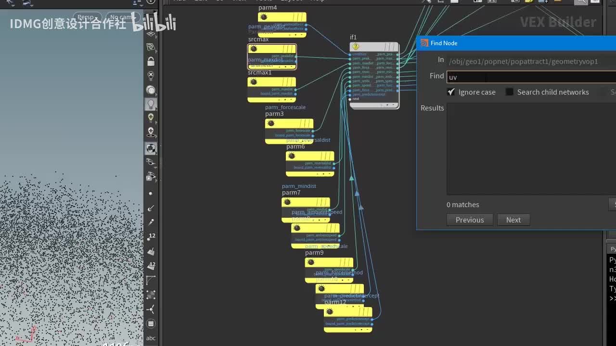Click the 'In' network path text
This screenshot has height=346, width=616.
pyautogui.click(x=524, y=62)
